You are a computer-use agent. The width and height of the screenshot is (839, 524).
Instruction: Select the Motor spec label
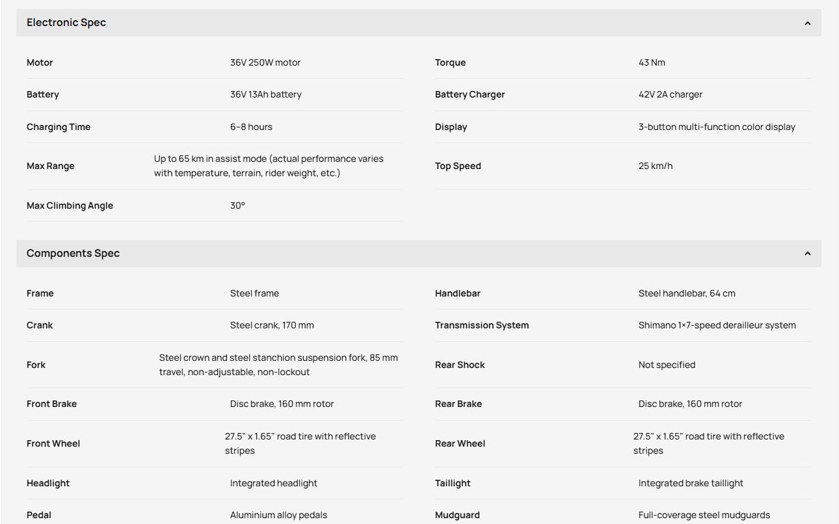(x=40, y=63)
